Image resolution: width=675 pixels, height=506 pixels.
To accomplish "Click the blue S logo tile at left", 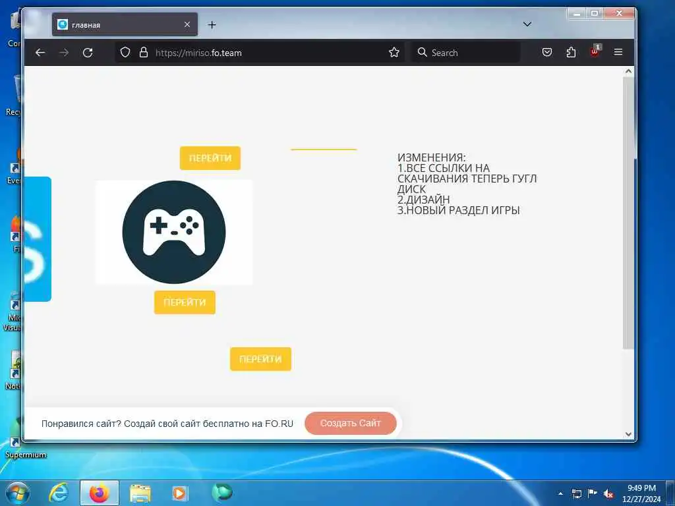I will click(x=38, y=239).
